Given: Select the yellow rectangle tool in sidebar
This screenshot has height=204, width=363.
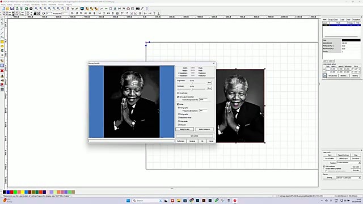Looking at the screenshot, I should pos(2,41).
